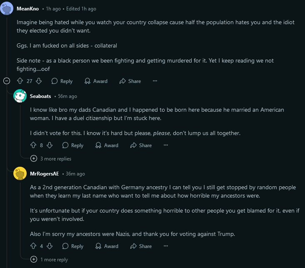
Task: Open the Seaboats username link
Action: 40,96
